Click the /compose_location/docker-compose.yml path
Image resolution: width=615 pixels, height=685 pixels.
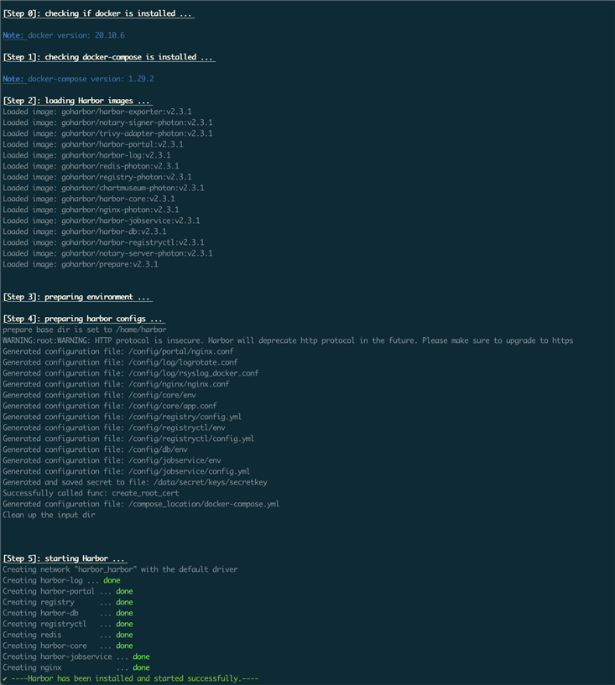pos(204,504)
